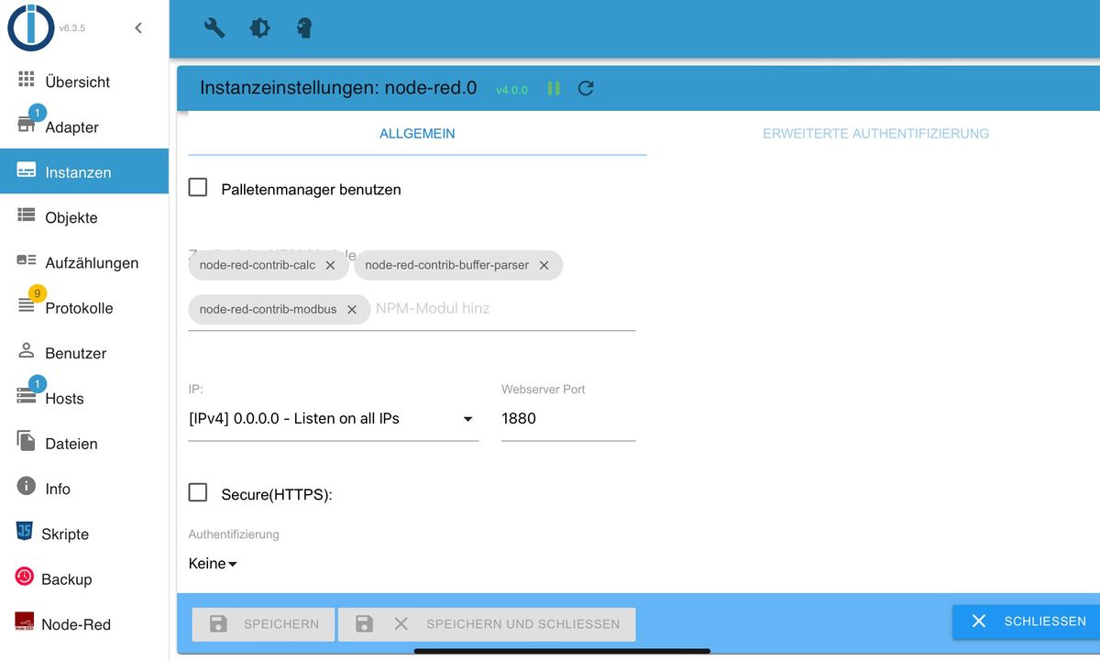Open Skripte in the sidebar

tap(84, 534)
